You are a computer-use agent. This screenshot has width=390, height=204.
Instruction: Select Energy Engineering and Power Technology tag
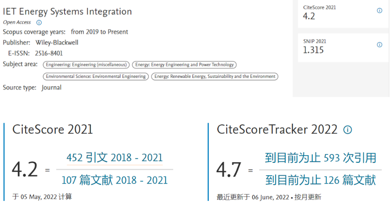click(184, 65)
